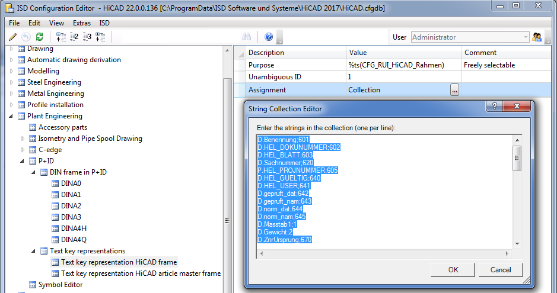This screenshot has width=557, height=293.
Task: Select the DINA3 tree item
Action: click(71, 217)
